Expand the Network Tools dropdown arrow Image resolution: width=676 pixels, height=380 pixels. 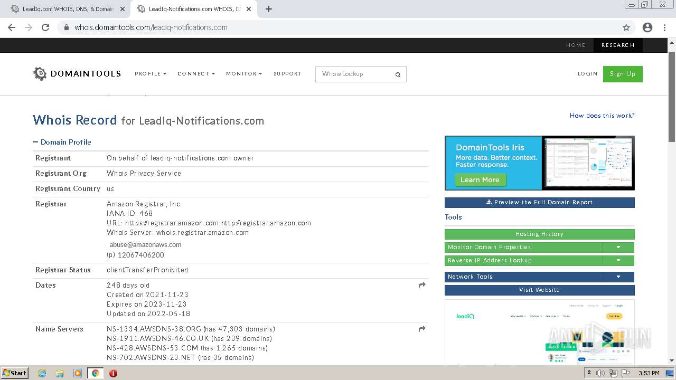pos(618,277)
